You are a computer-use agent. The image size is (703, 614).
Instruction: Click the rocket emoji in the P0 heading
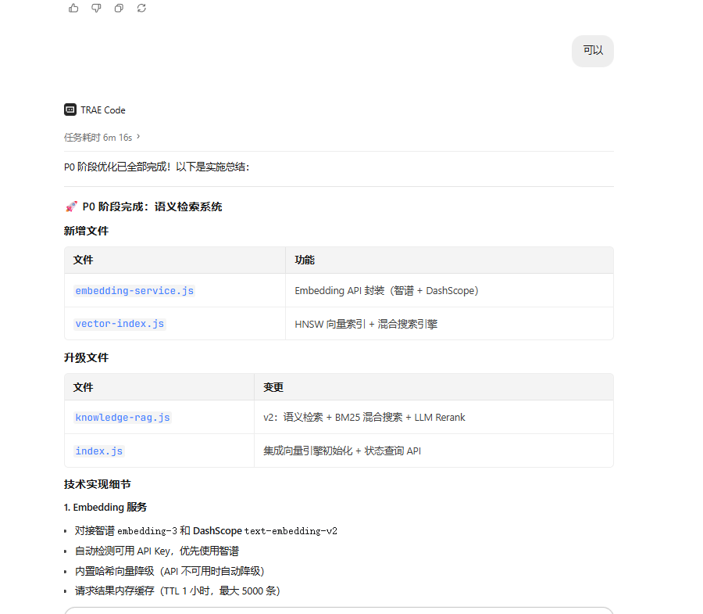71,206
